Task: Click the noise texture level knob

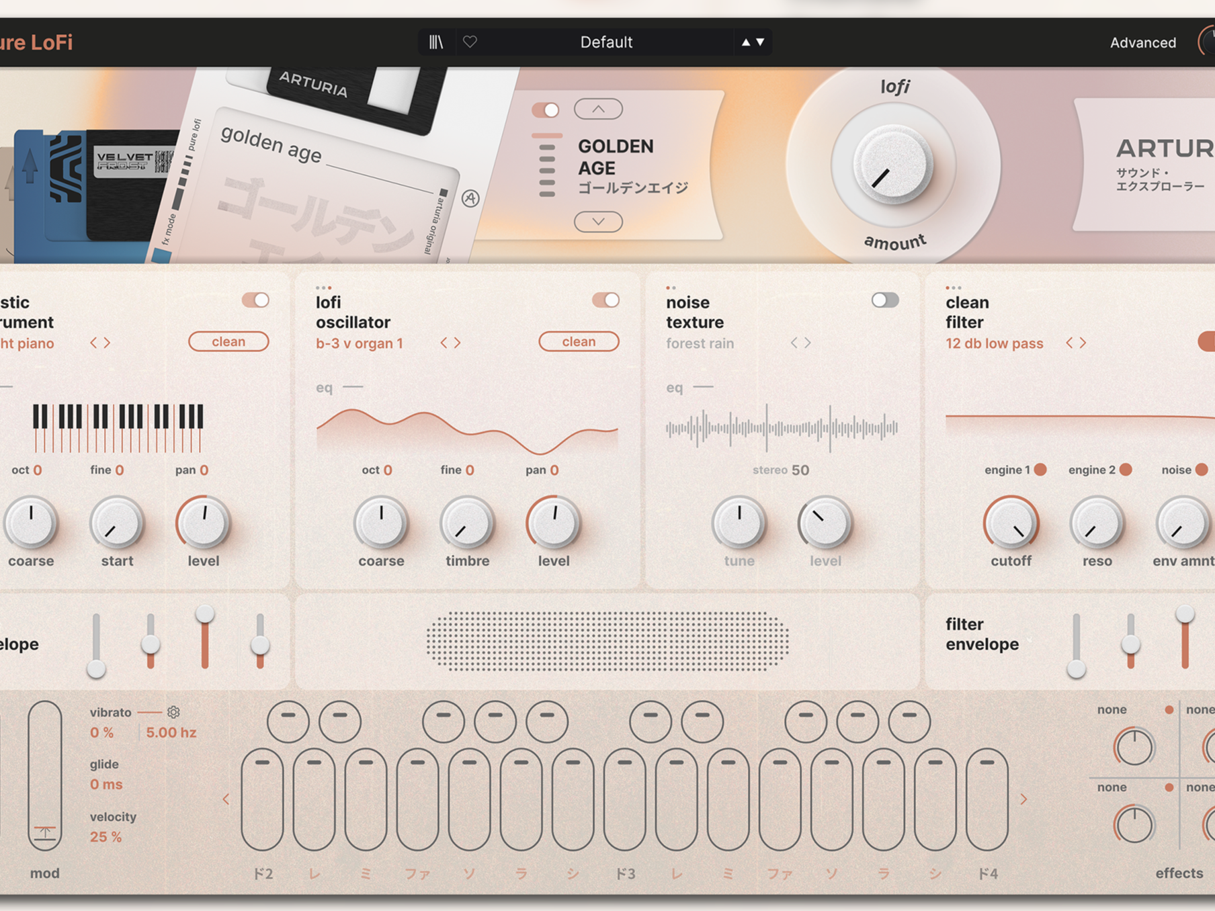Action: [825, 523]
